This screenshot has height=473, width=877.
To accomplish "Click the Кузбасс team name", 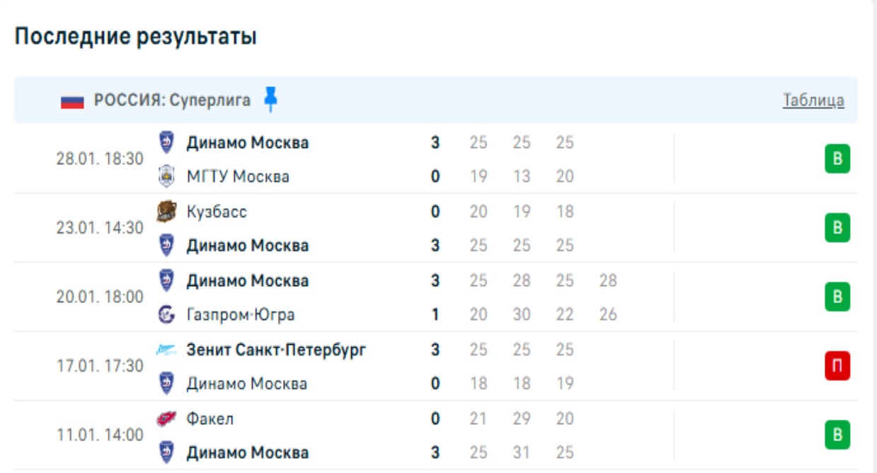I will pyautogui.click(x=217, y=212).
